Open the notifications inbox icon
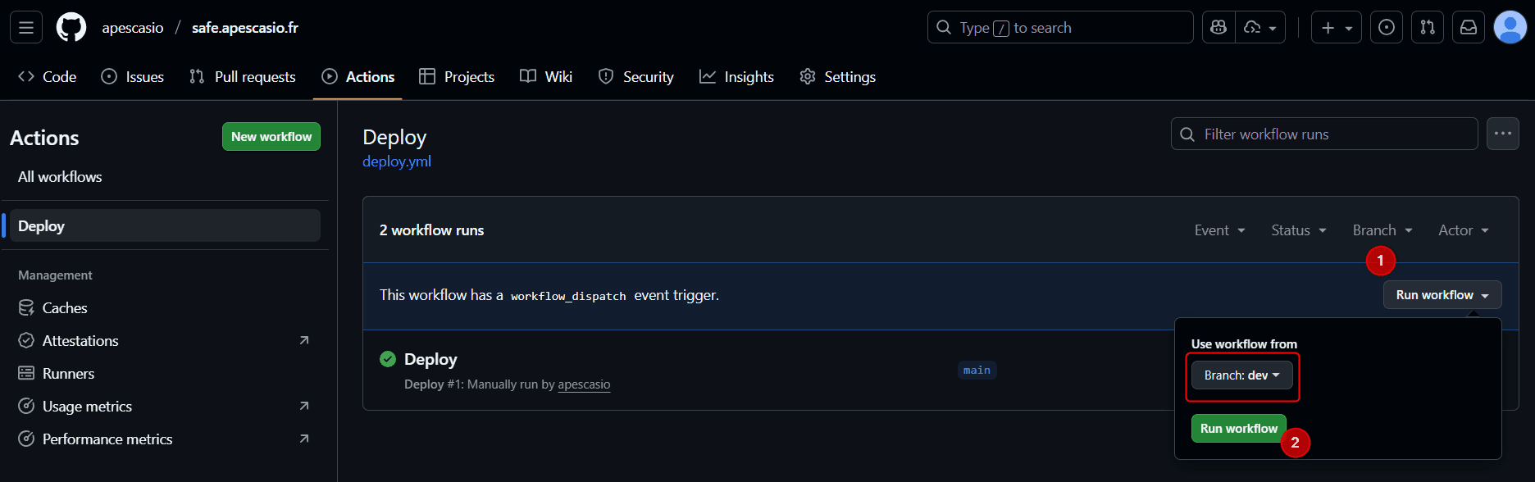Image resolution: width=1535 pixels, height=482 pixels. (x=1469, y=28)
